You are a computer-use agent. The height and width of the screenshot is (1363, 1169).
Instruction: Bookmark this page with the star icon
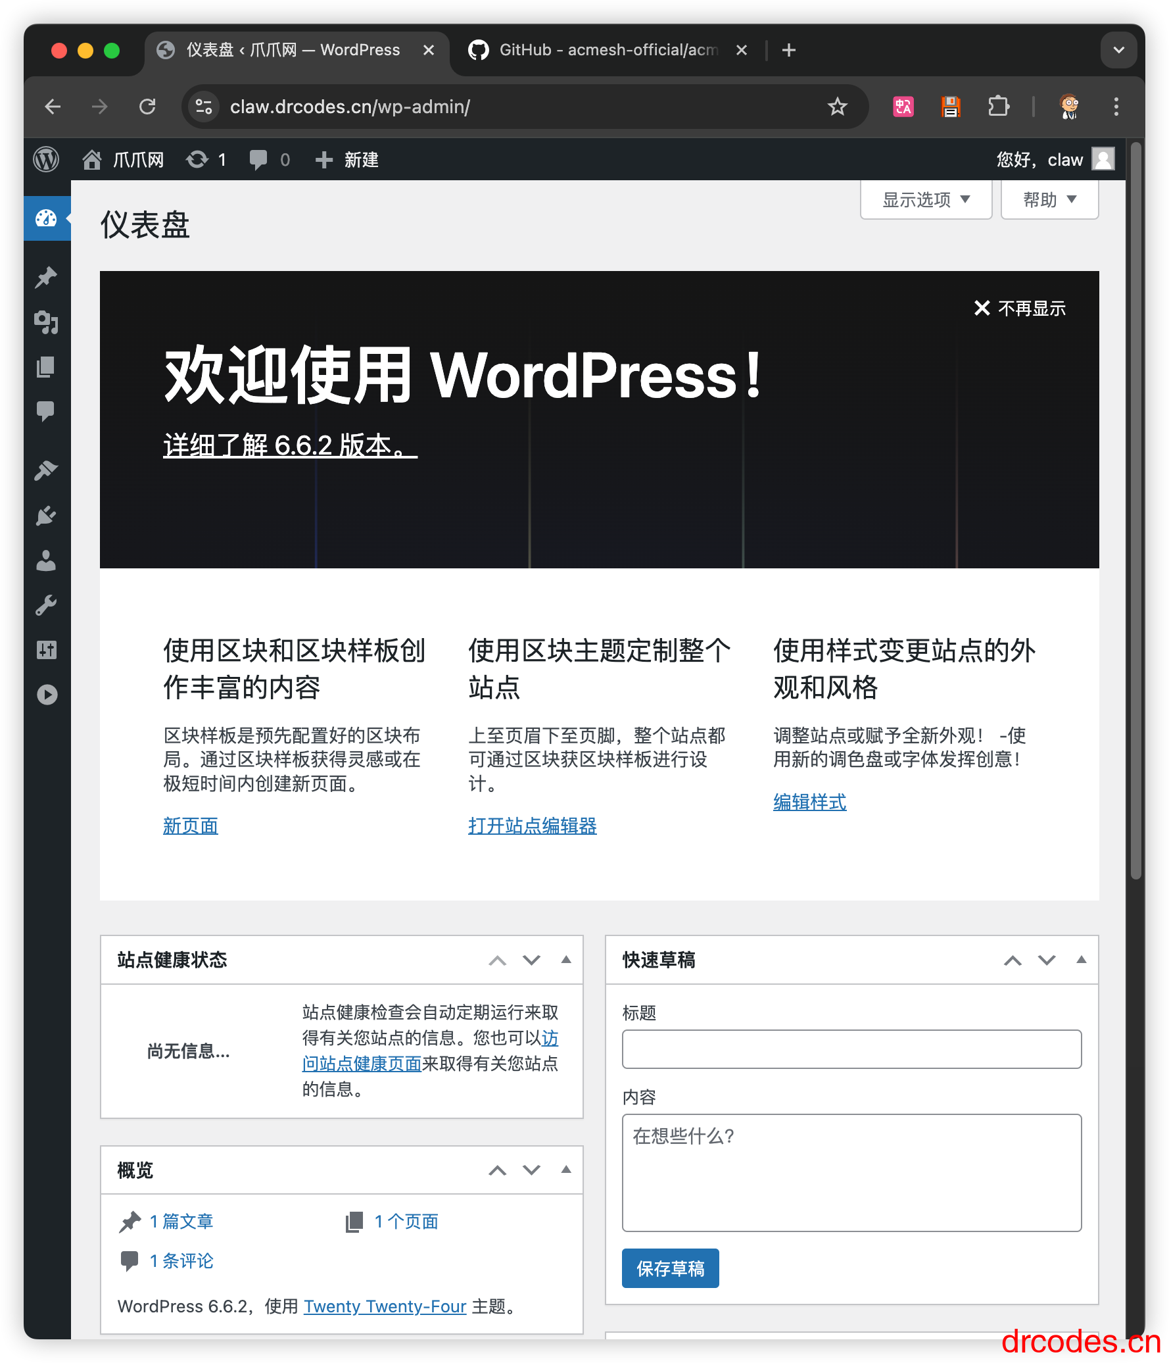[837, 107]
